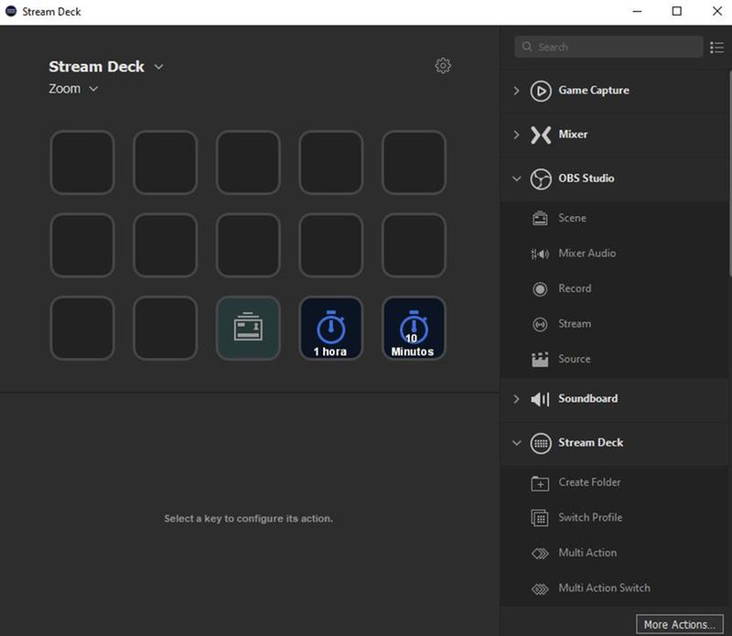Expand the Mixer category

(516, 135)
